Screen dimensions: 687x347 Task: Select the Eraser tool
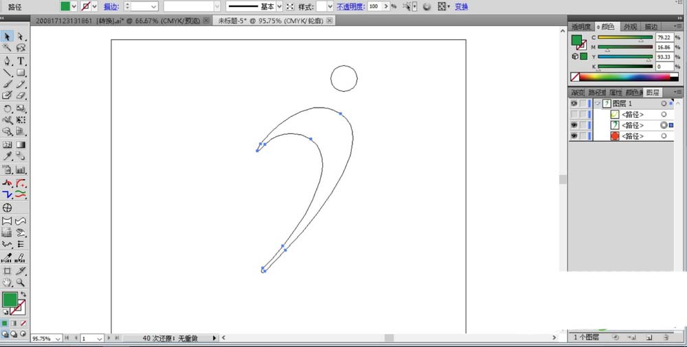tap(20, 95)
